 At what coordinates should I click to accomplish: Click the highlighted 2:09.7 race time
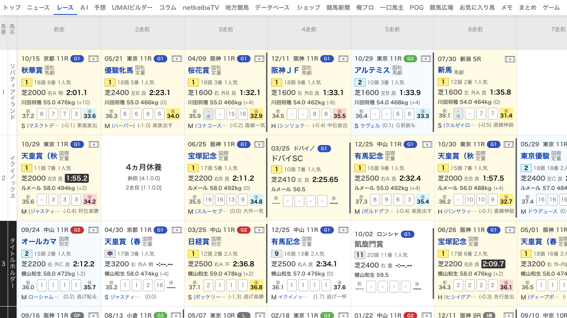(x=493, y=264)
